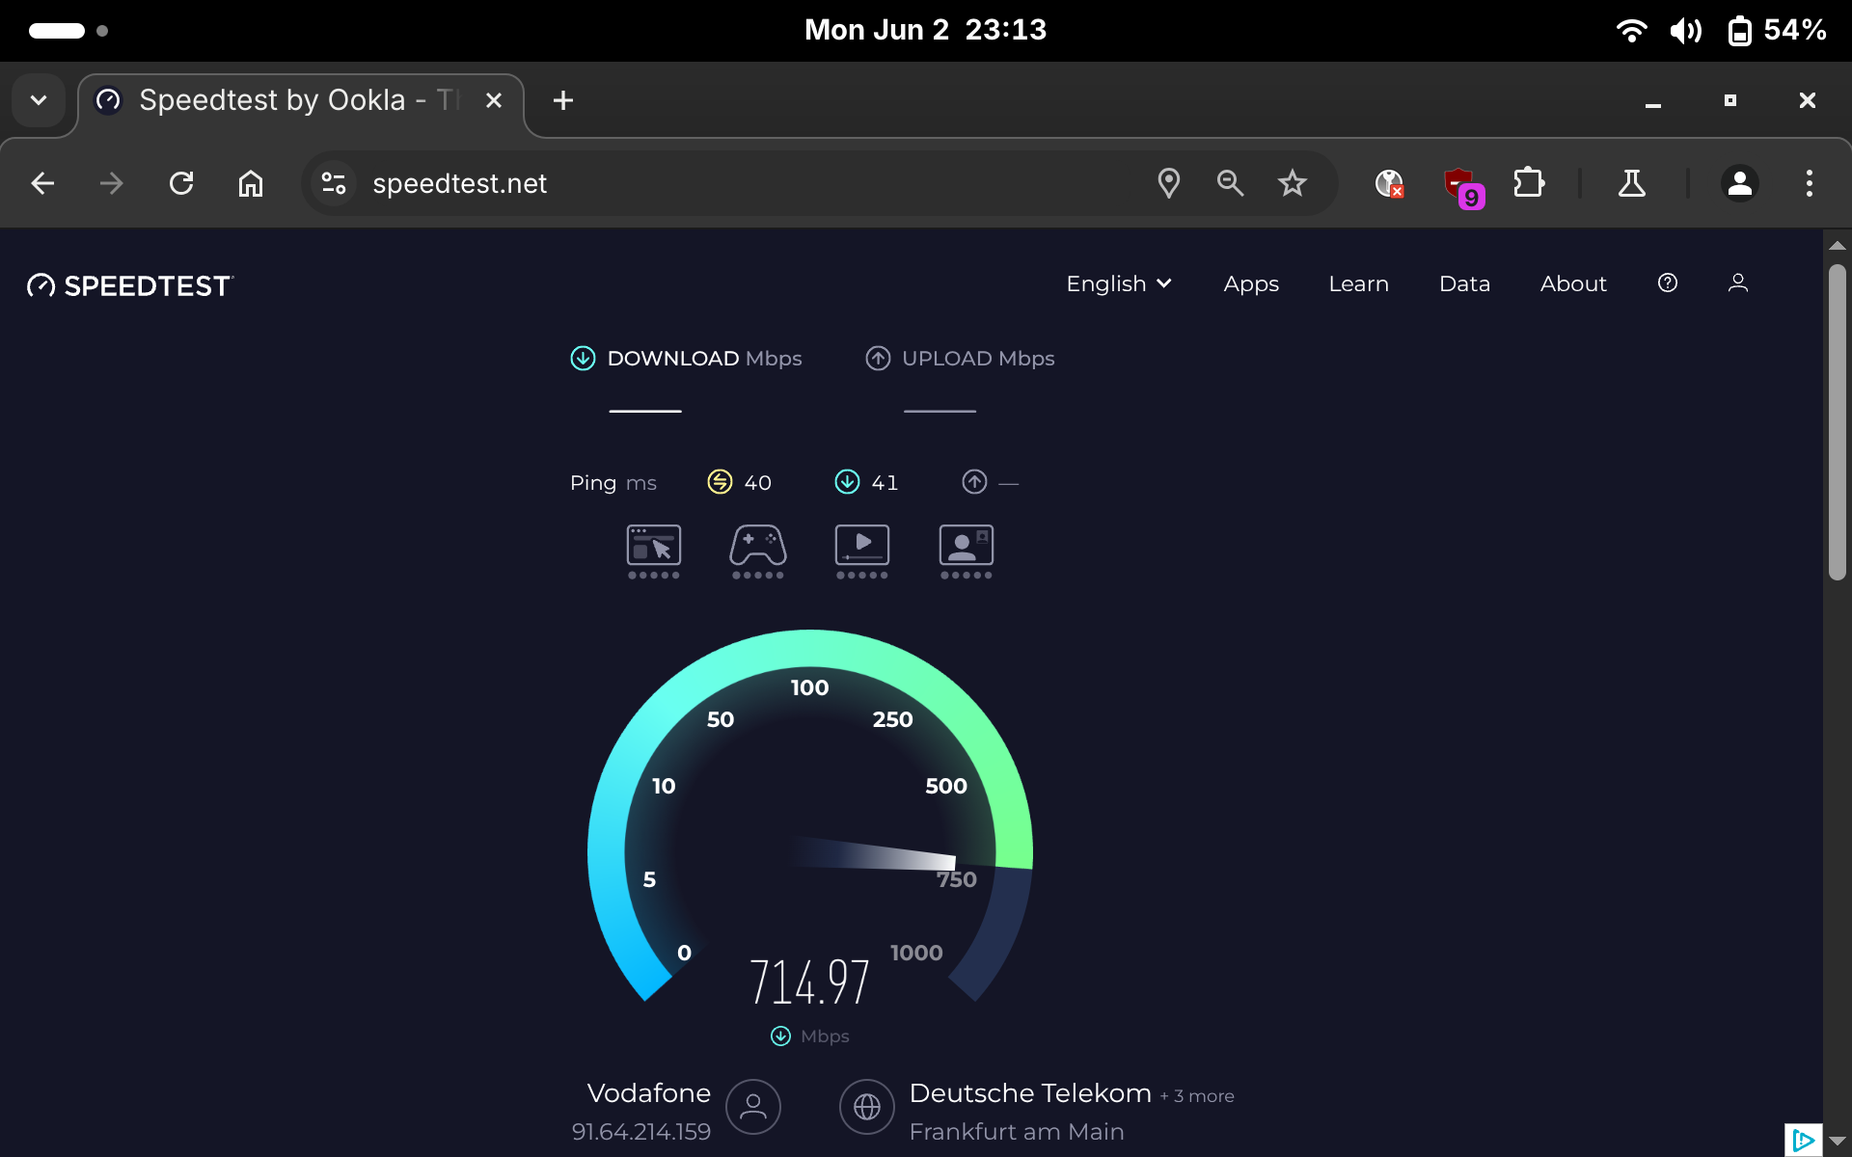This screenshot has height=1157, width=1852.
Task: Open the system Wi-Fi indicator
Action: (x=1632, y=30)
